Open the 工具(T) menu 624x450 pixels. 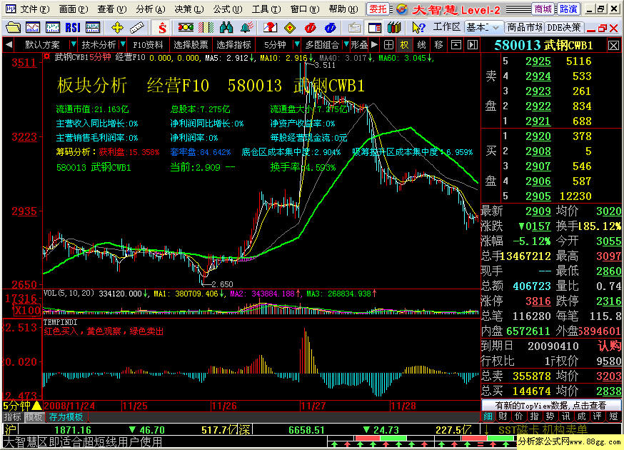(x=266, y=9)
